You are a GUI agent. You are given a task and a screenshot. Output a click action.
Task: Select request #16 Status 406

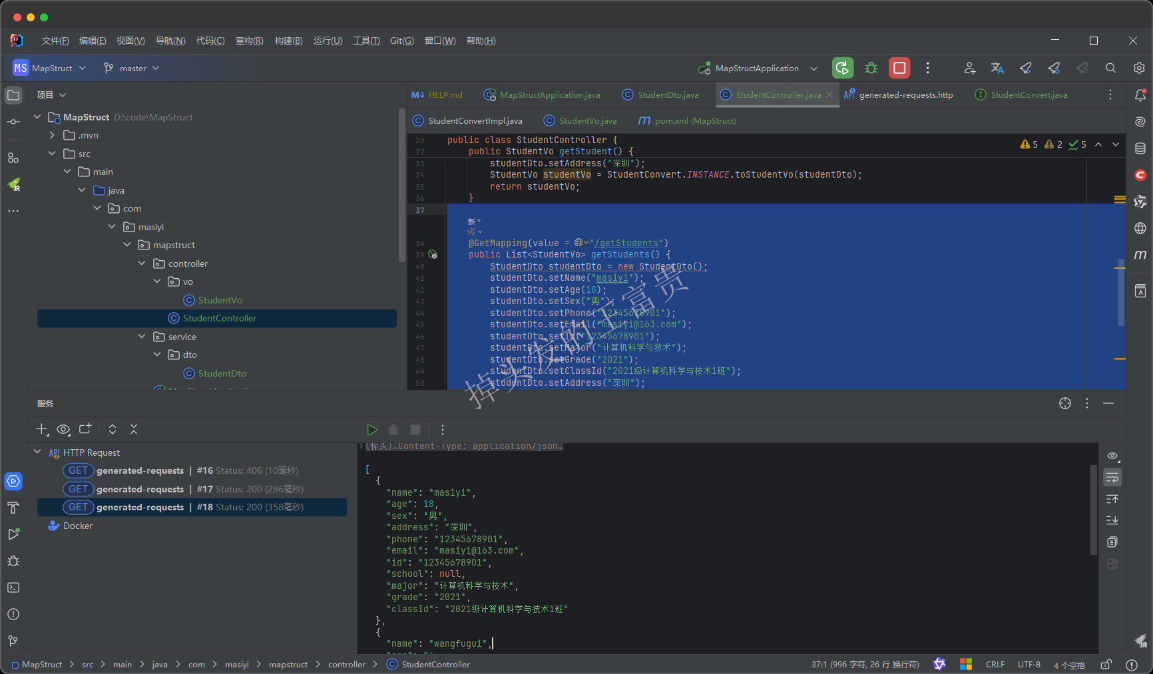192,470
